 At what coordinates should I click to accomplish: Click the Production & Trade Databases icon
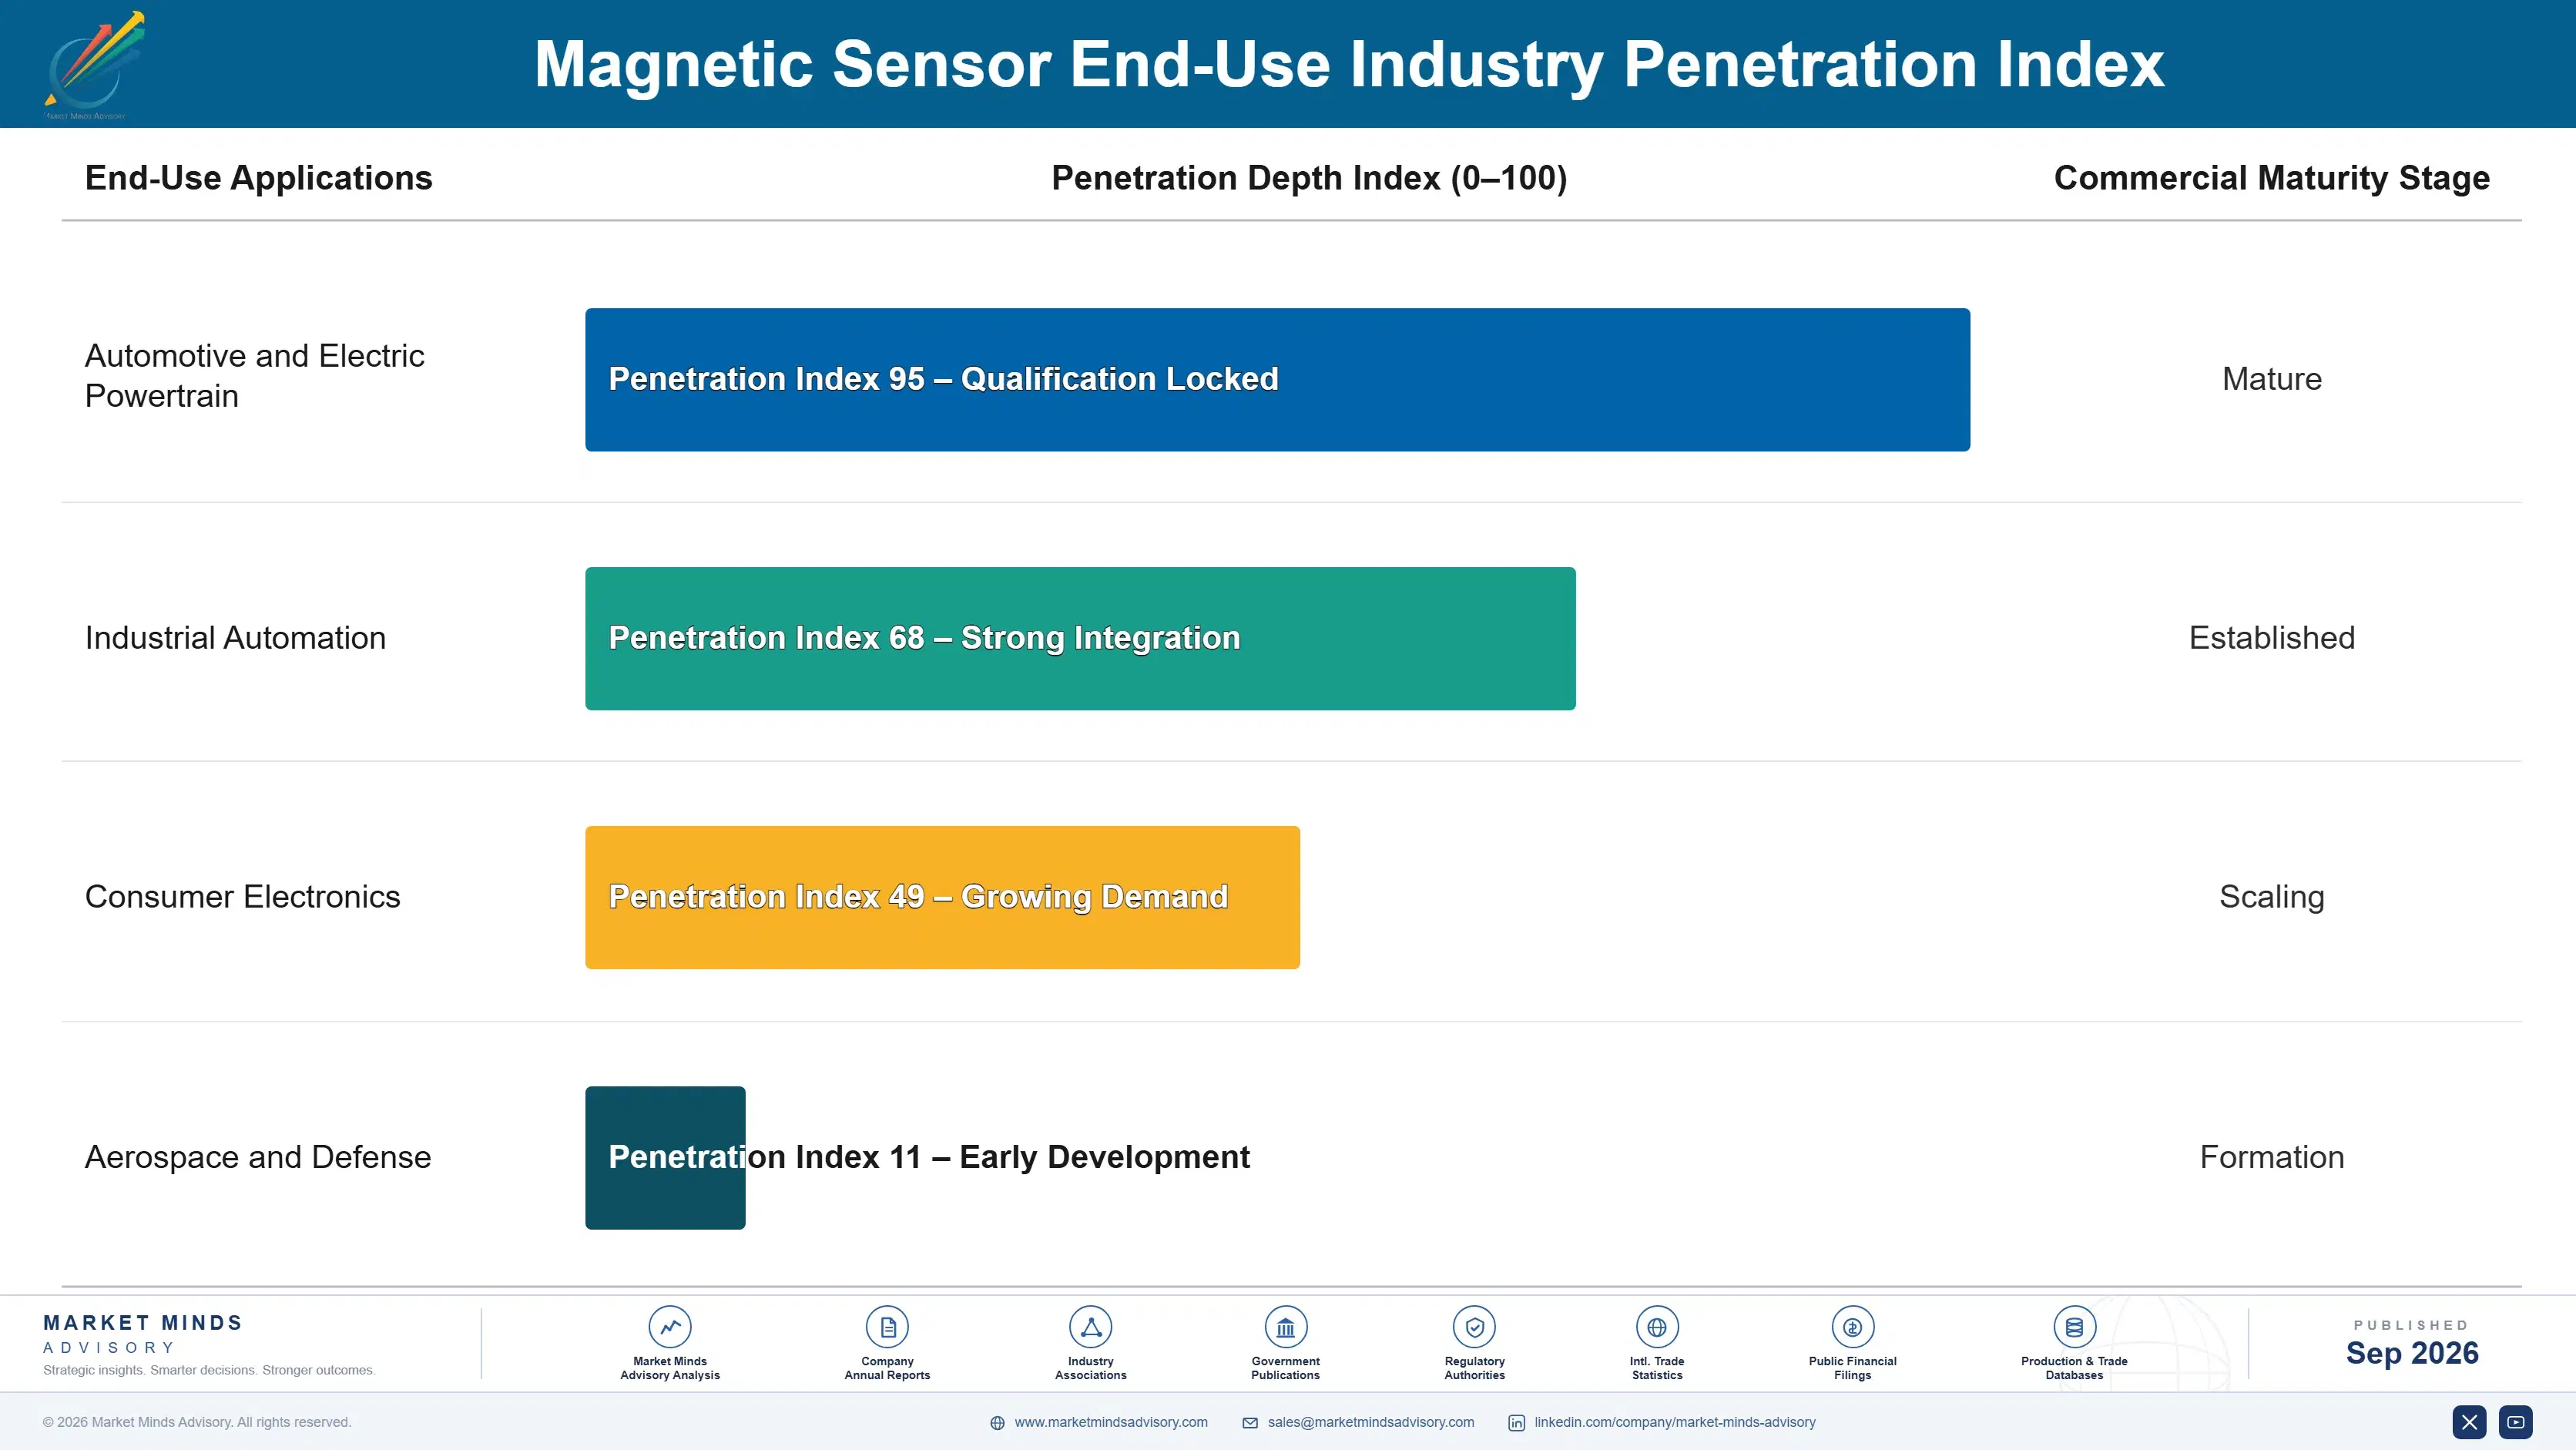pyautogui.click(x=2074, y=1327)
